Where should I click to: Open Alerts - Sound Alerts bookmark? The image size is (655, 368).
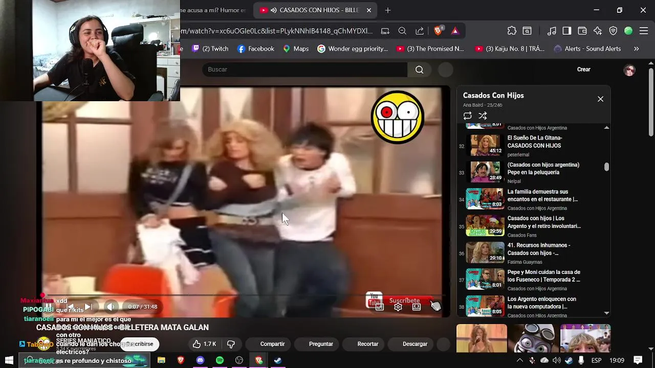click(587, 49)
